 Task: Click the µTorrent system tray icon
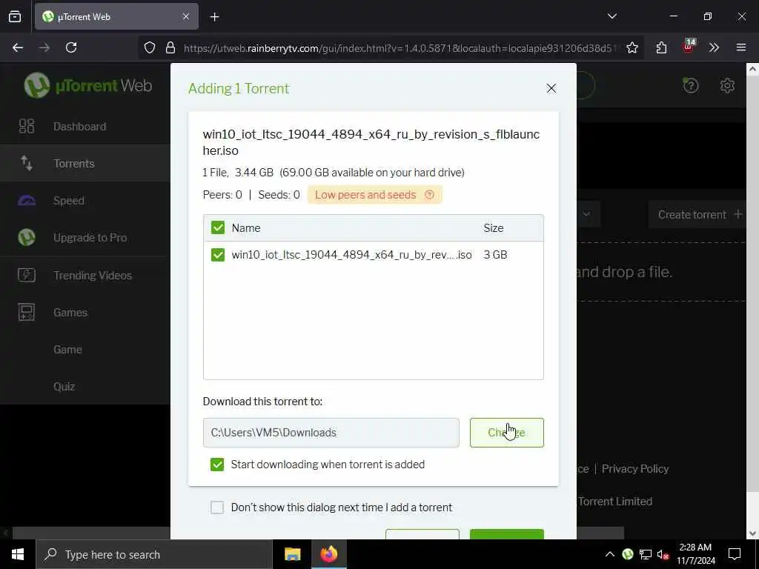(x=627, y=554)
